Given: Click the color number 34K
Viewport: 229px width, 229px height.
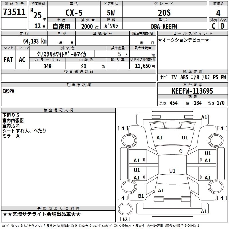Looking at the screenshot, I should (48, 66).
